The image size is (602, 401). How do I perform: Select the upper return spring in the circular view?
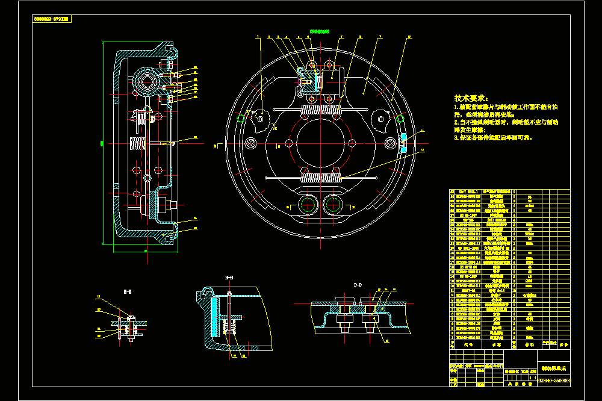point(321,110)
